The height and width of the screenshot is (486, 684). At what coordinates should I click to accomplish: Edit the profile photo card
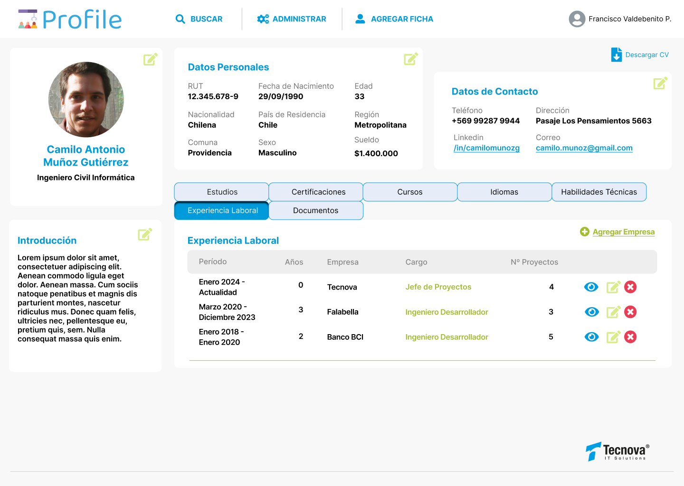(x=150, y=59)
